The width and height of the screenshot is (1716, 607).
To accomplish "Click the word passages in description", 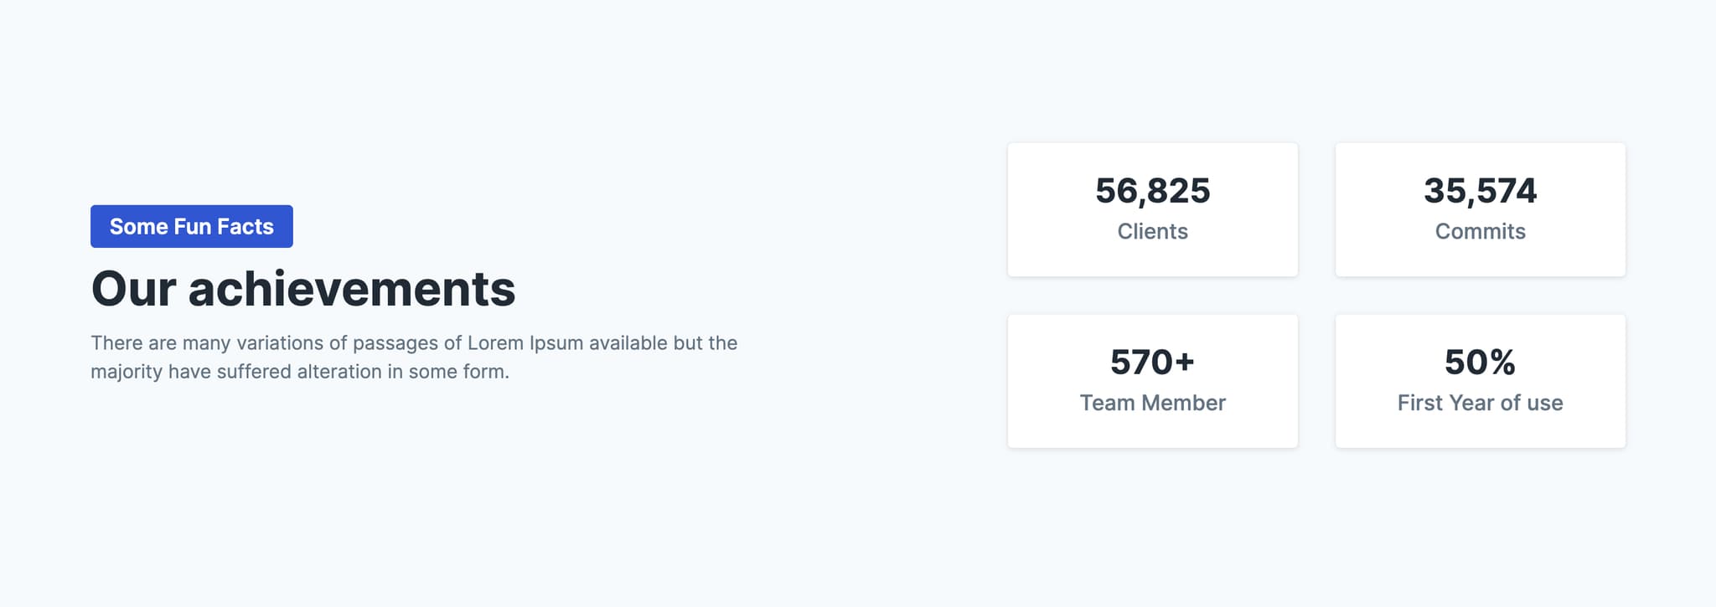I will tap(395, 344).
